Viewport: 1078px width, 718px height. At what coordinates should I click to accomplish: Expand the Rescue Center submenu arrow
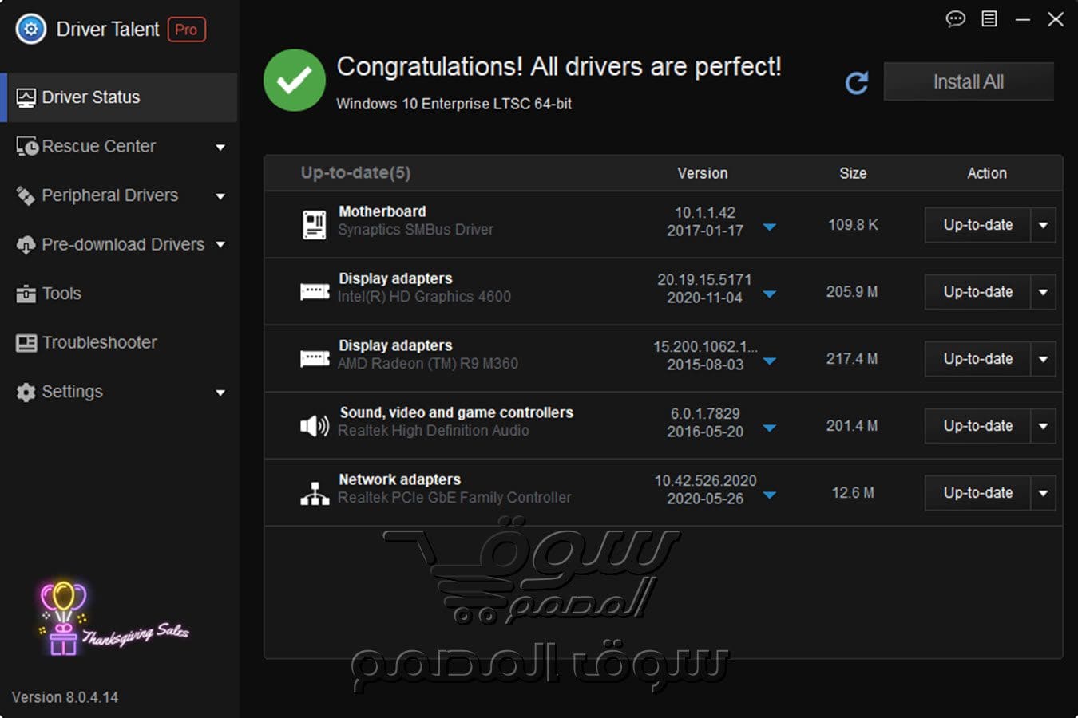click(x=220, y=148)
